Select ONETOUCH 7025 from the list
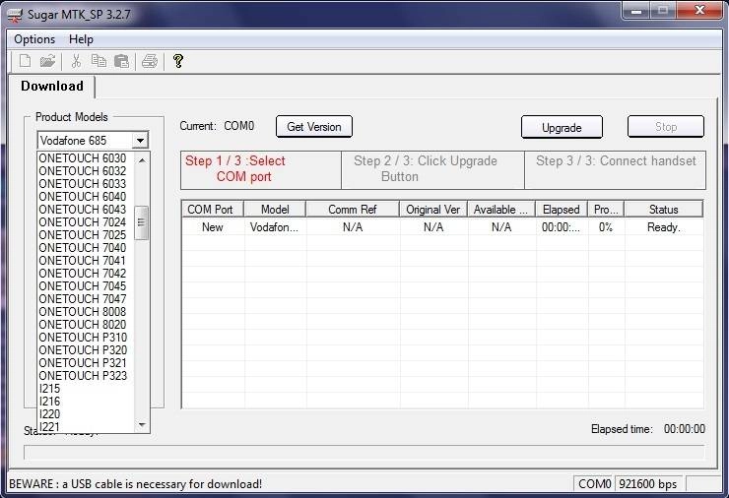The width and height of the screenshot is (729, 498). [x=86, y=235]
